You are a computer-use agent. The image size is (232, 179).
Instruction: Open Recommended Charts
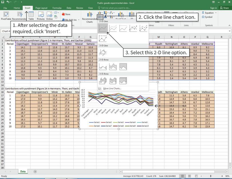[x=90, y=17]
